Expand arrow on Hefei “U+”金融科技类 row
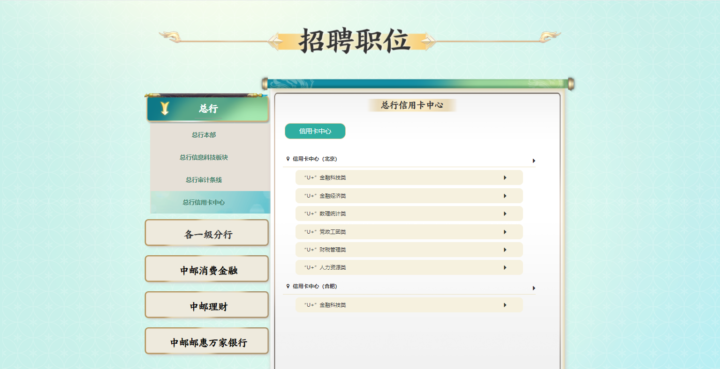 [x=505, y=305]
